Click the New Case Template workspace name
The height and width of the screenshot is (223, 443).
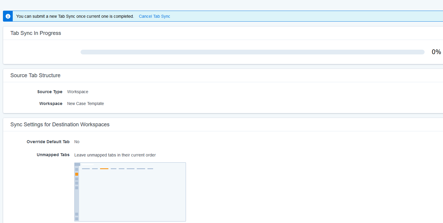coord(85,104)
